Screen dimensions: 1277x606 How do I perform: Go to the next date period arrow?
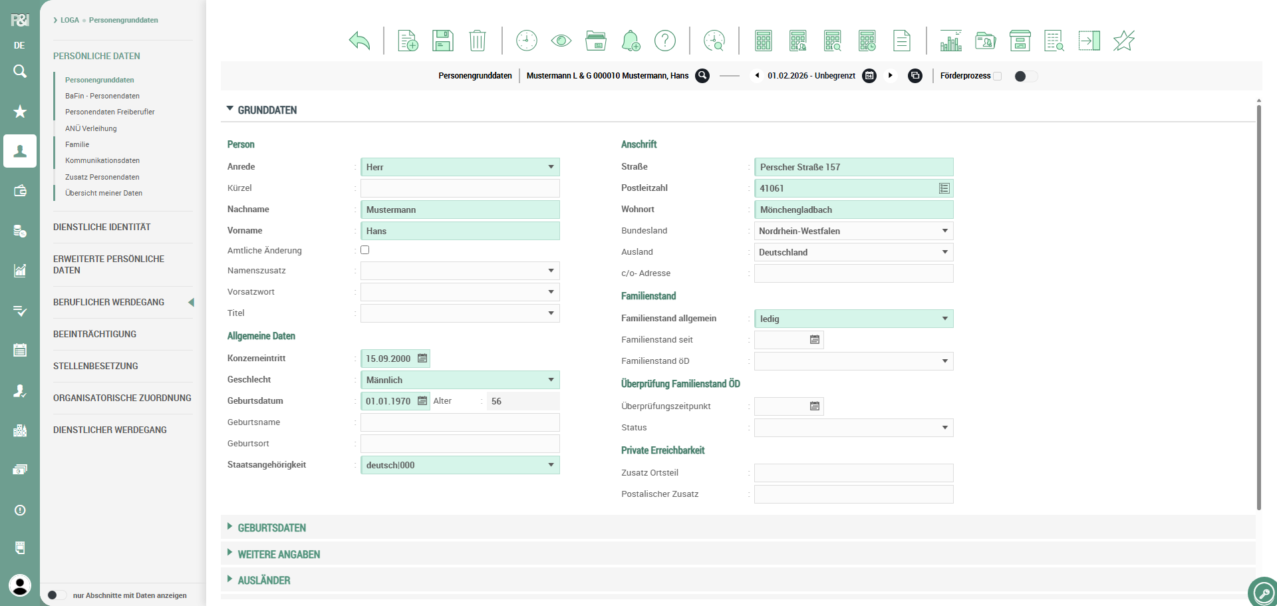(890, 75)
